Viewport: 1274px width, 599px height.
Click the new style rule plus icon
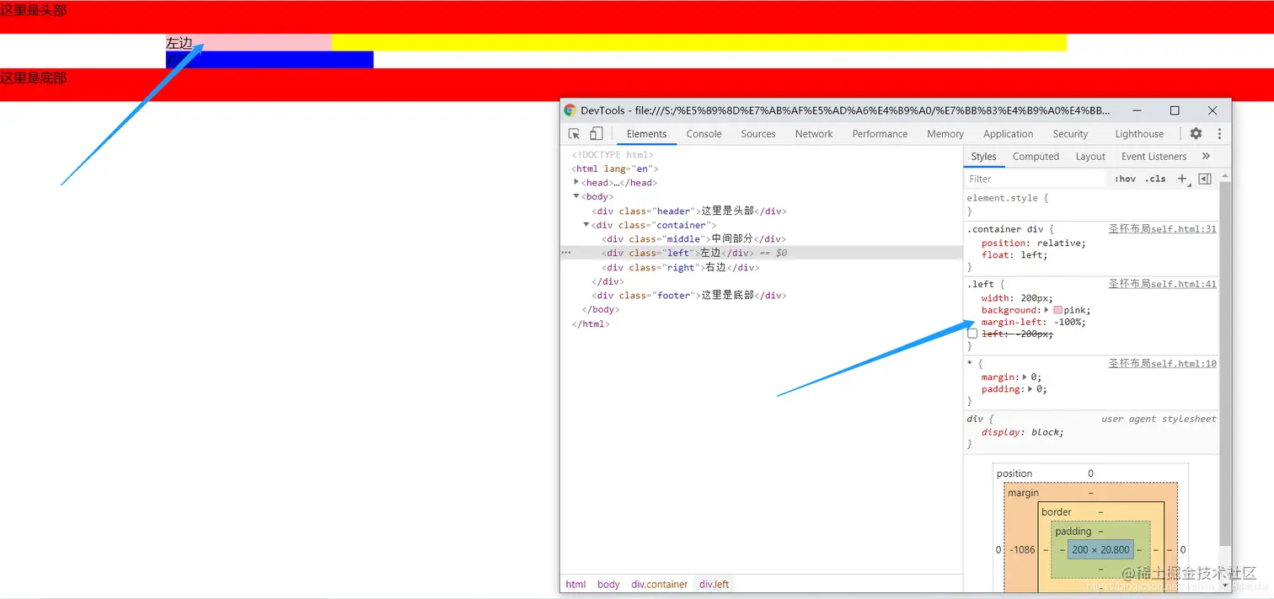coord(1182,179)
